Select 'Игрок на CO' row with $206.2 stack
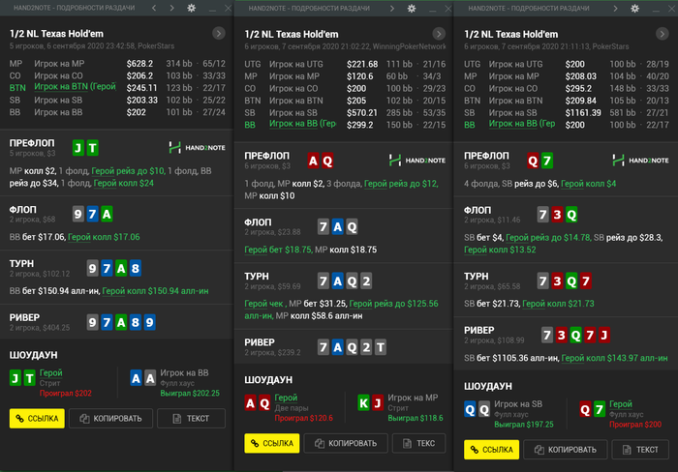 tap(117, 75)
